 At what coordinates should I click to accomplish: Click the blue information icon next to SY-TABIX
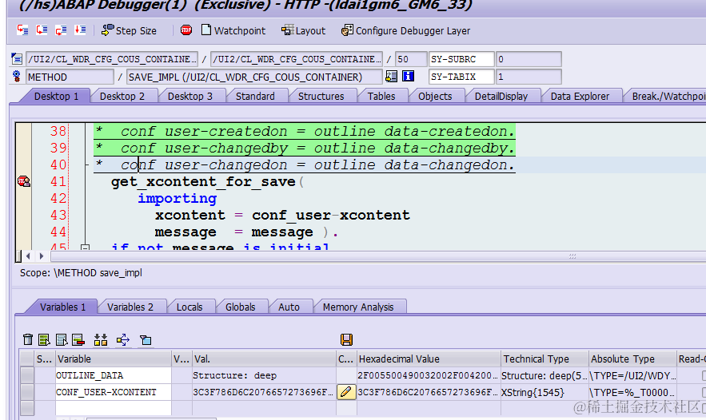408,77
